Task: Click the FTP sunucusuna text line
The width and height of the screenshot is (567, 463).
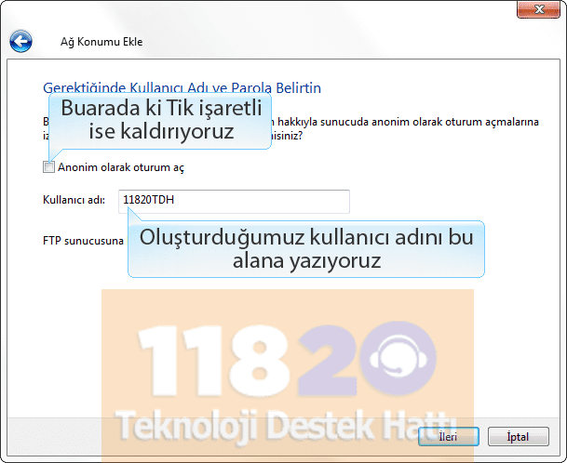Action: coord(83,241)
